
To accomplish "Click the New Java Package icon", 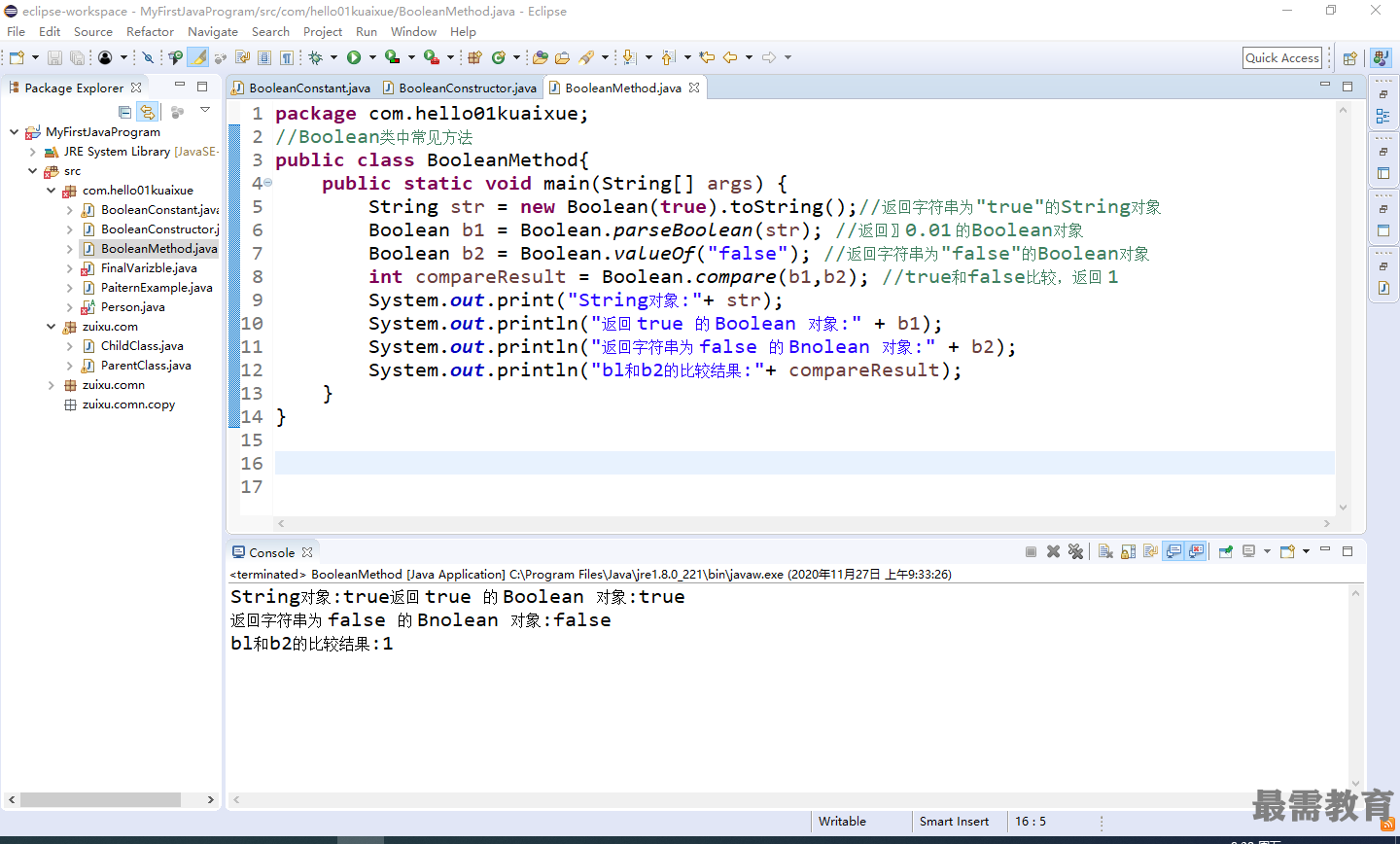I will pyautogui.click(x=475, y=57).
